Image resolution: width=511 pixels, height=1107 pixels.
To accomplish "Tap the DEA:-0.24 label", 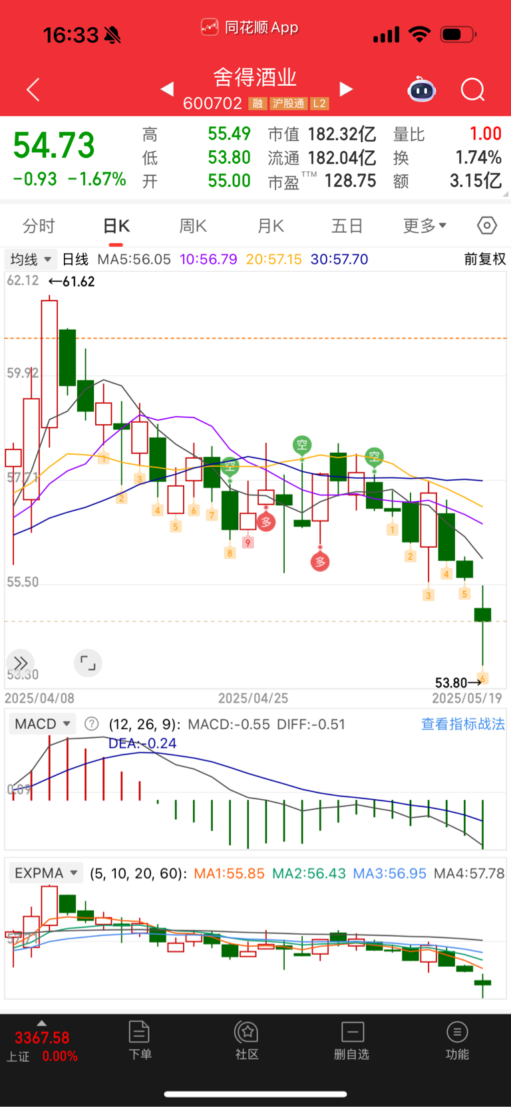I will click(142, 743).
